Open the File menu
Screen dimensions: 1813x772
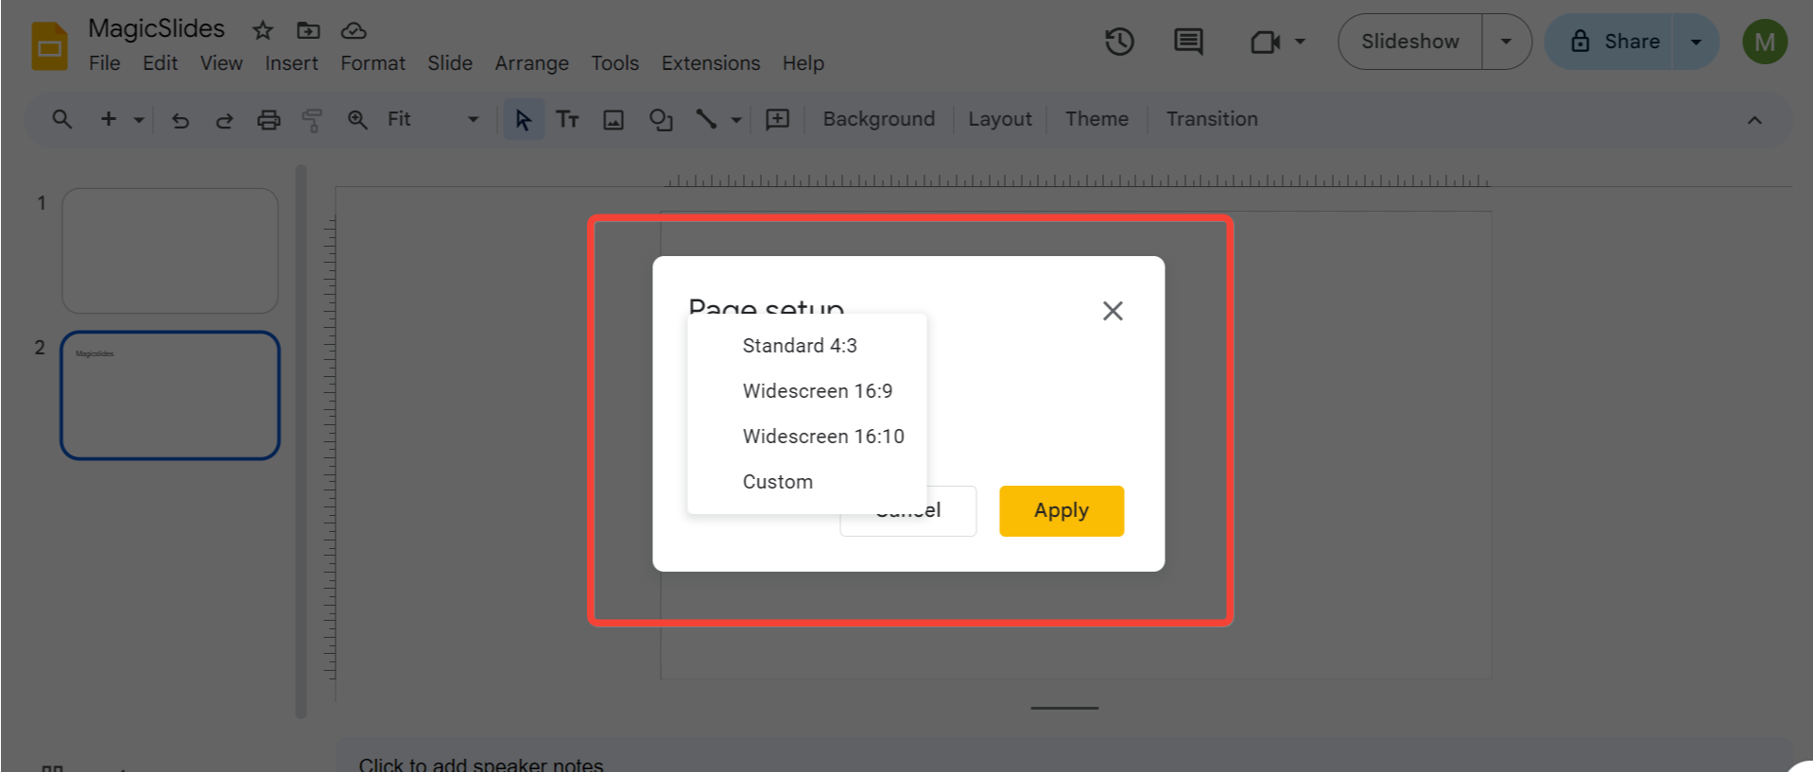point(104,63)
